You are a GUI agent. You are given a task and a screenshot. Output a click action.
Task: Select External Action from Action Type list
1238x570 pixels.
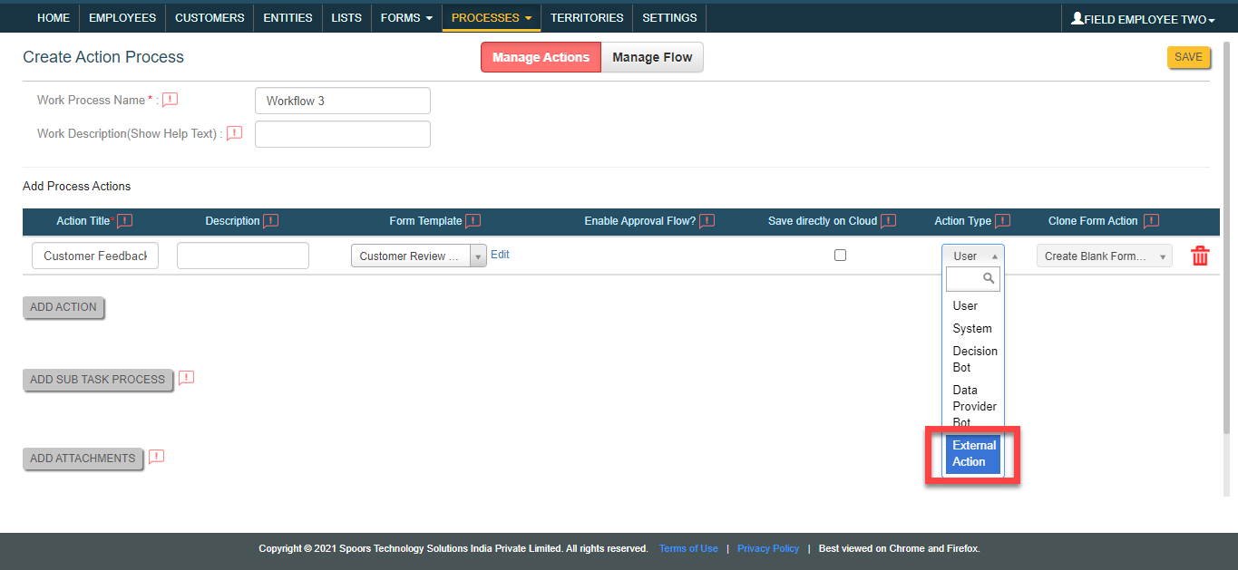pyautogui.click(x=973, y=453)
